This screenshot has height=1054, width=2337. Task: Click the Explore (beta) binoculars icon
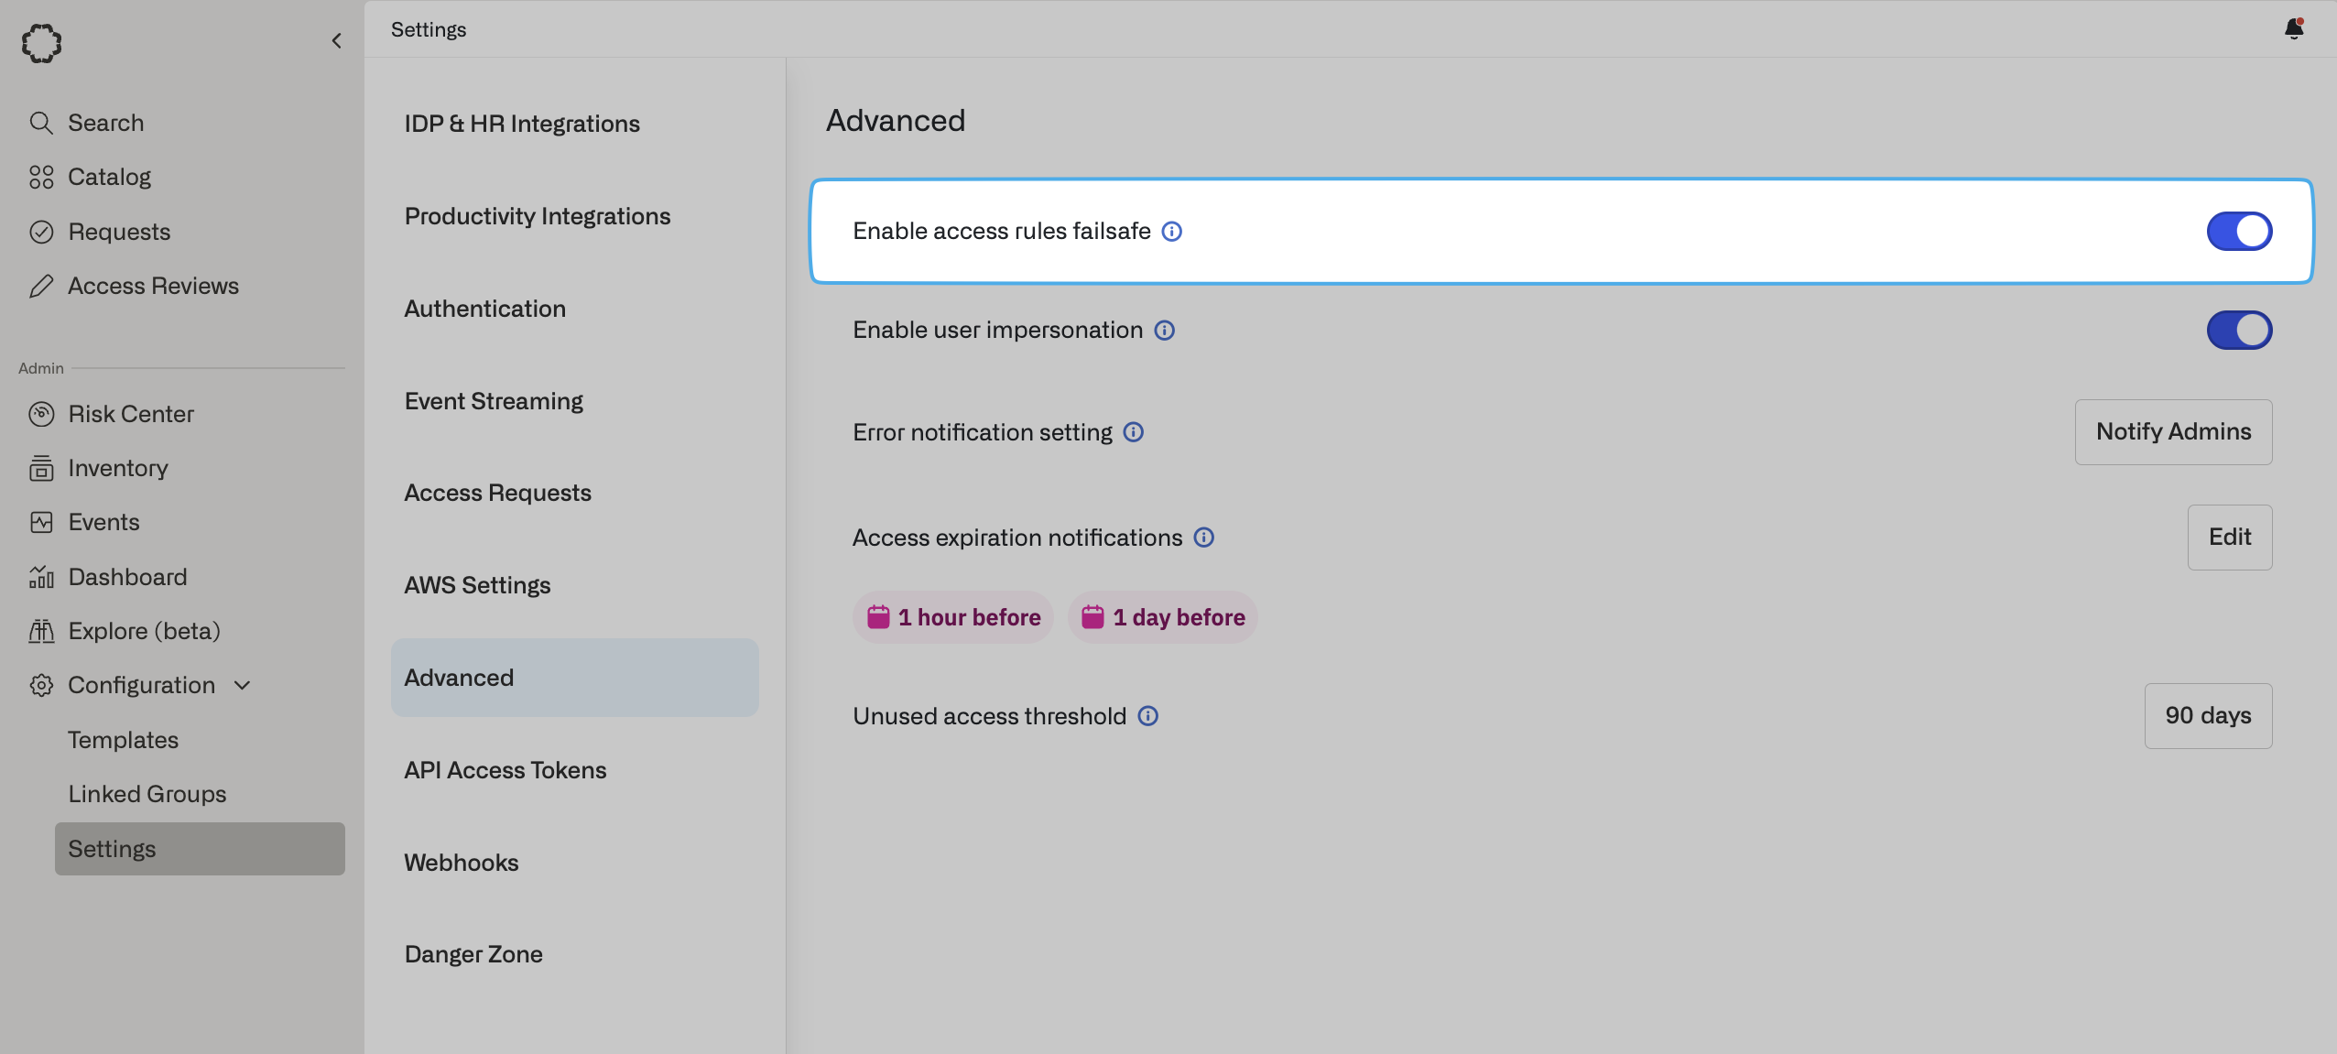click(x=41, y=631)
